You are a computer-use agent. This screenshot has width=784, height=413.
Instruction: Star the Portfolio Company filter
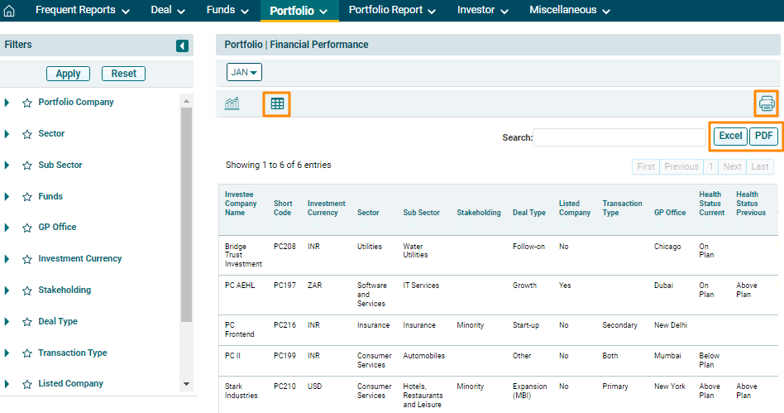[27, 103]
